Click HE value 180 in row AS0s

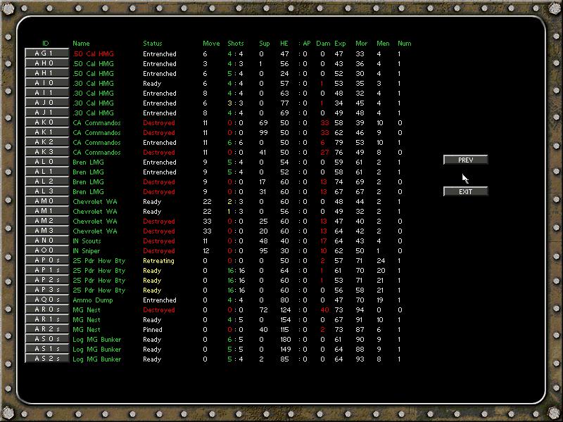(284, 340)
